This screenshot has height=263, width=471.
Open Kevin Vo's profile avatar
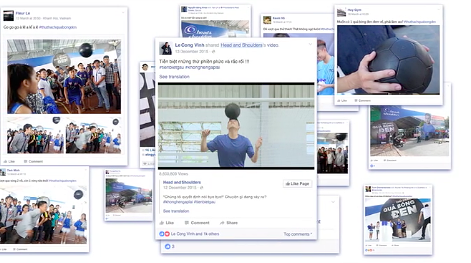(x=267, y=20)
